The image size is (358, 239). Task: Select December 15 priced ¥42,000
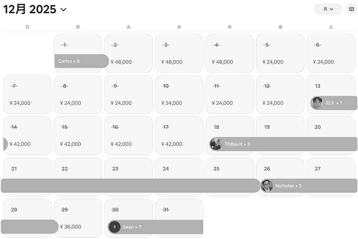(x=78, y=135)
